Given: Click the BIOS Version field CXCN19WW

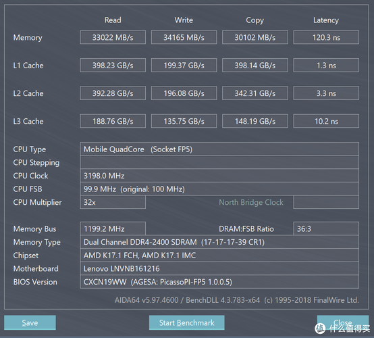Looking at the screenshot, I should tap(219, 282).
